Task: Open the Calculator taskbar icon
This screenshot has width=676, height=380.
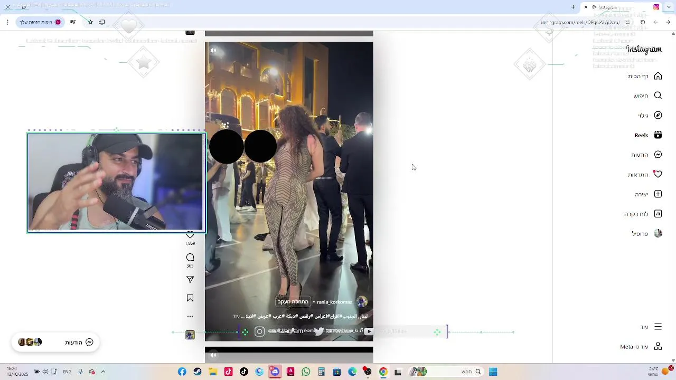Action: tap(321, 372)
